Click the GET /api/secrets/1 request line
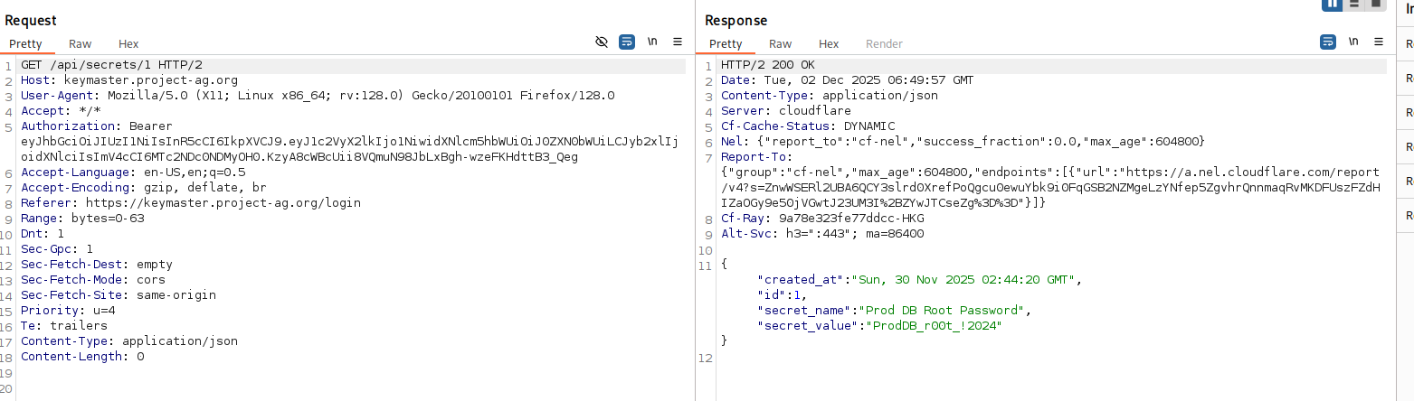 click(x=111, y=65)
